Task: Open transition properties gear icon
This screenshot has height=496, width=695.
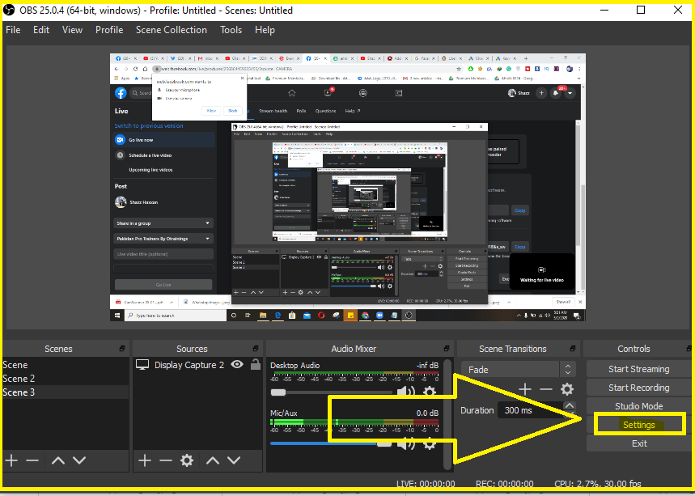Action: click(x=567, y=389)
